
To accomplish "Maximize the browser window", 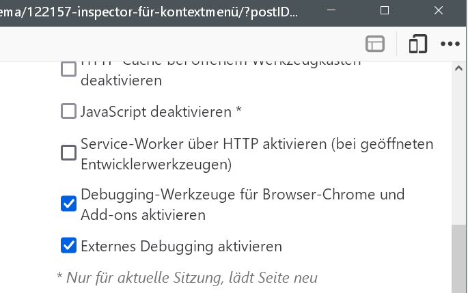I will (x=384, y=10).
